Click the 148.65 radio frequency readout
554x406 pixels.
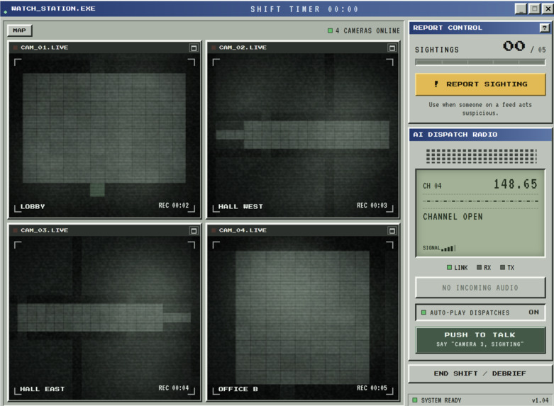(x=515, y=184)
